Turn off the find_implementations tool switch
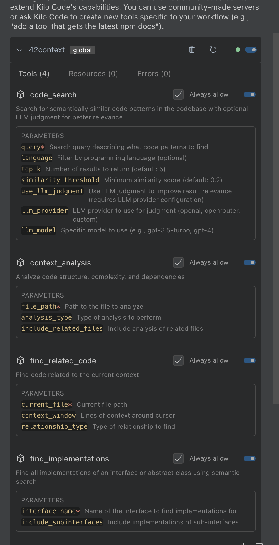 tap(250, 458)
